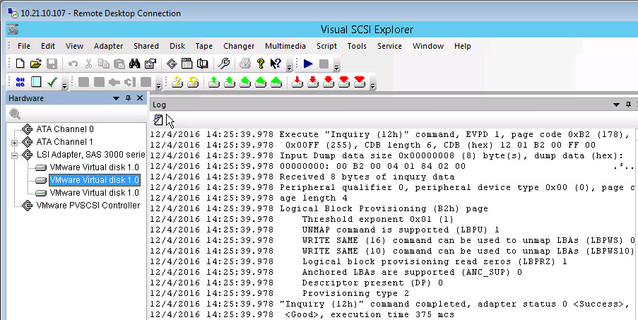Viewport: 638px width, 320px height.
Task: Select LSI Adapter, SAS 3000 series node
Action: coord(90,155)
